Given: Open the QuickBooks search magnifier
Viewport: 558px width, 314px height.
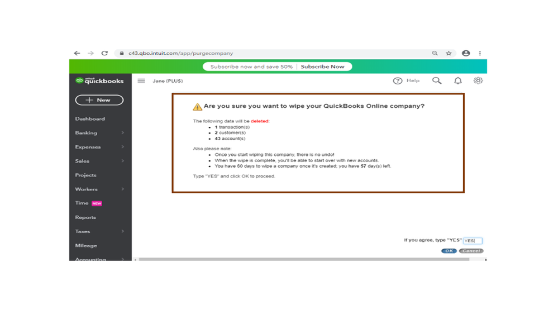Looking at the screenshot, I should coord(437,80).
